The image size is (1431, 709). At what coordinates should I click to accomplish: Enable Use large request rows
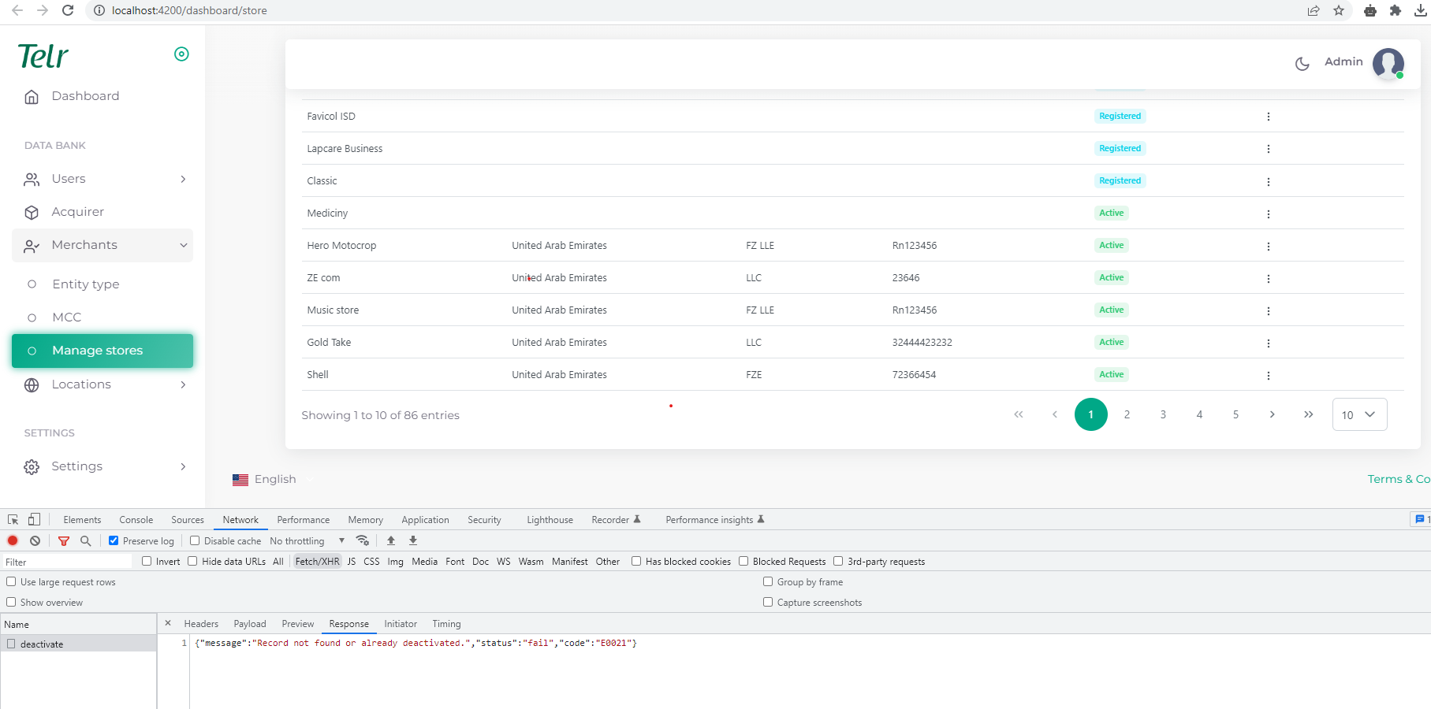tap(11, 581)
